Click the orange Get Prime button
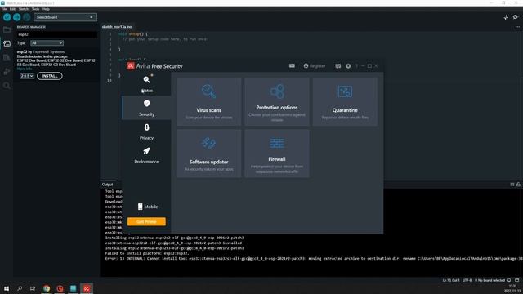The image size is (523, 294). click(146, 221)
